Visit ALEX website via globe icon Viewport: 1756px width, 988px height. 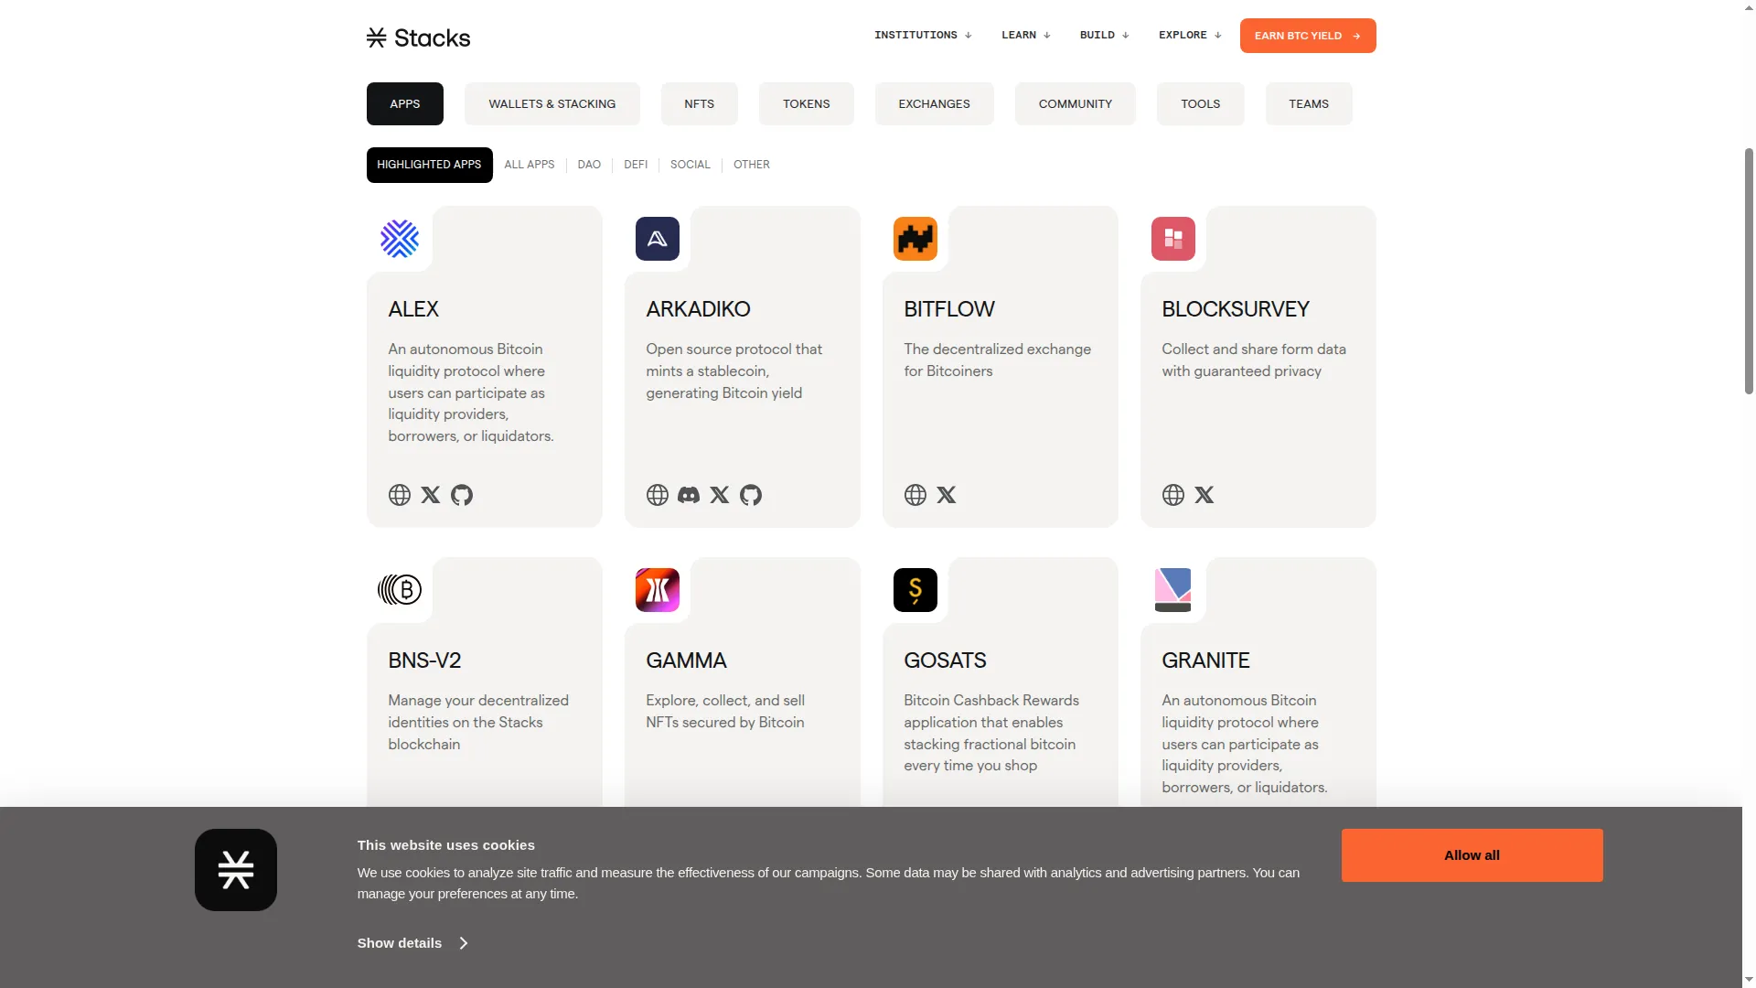click(400, 495)
